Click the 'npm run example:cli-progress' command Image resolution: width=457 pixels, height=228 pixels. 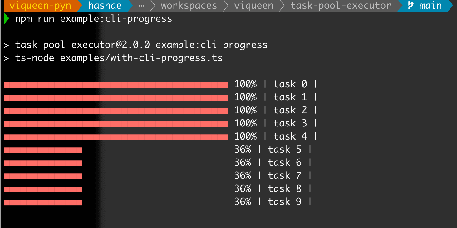point(94,19)
